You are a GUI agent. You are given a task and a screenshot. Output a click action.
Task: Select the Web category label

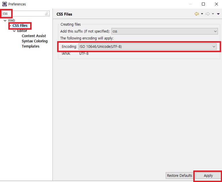coord(11,20)
